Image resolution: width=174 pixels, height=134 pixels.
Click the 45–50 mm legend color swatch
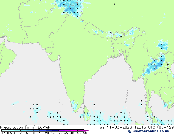tap(81, 130)
